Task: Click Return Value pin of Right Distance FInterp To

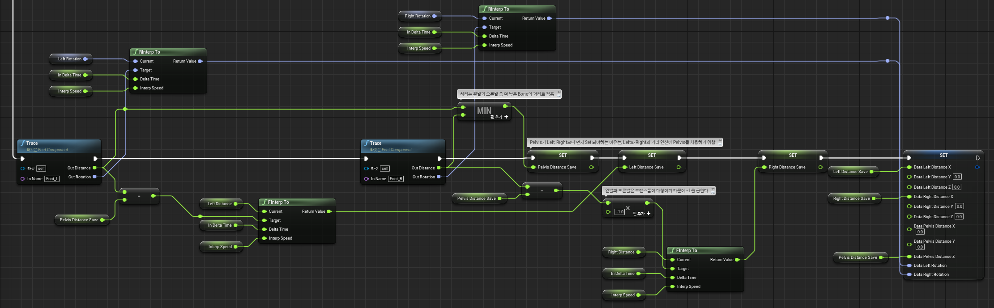Action: coord(737,260)
